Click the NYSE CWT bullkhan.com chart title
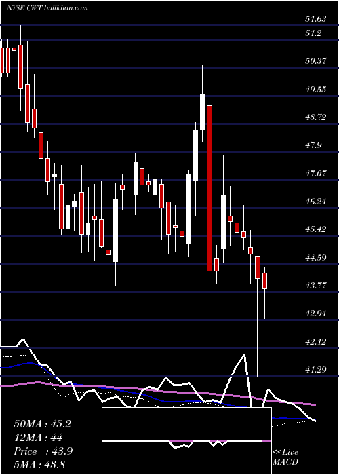 click(47, 8)
